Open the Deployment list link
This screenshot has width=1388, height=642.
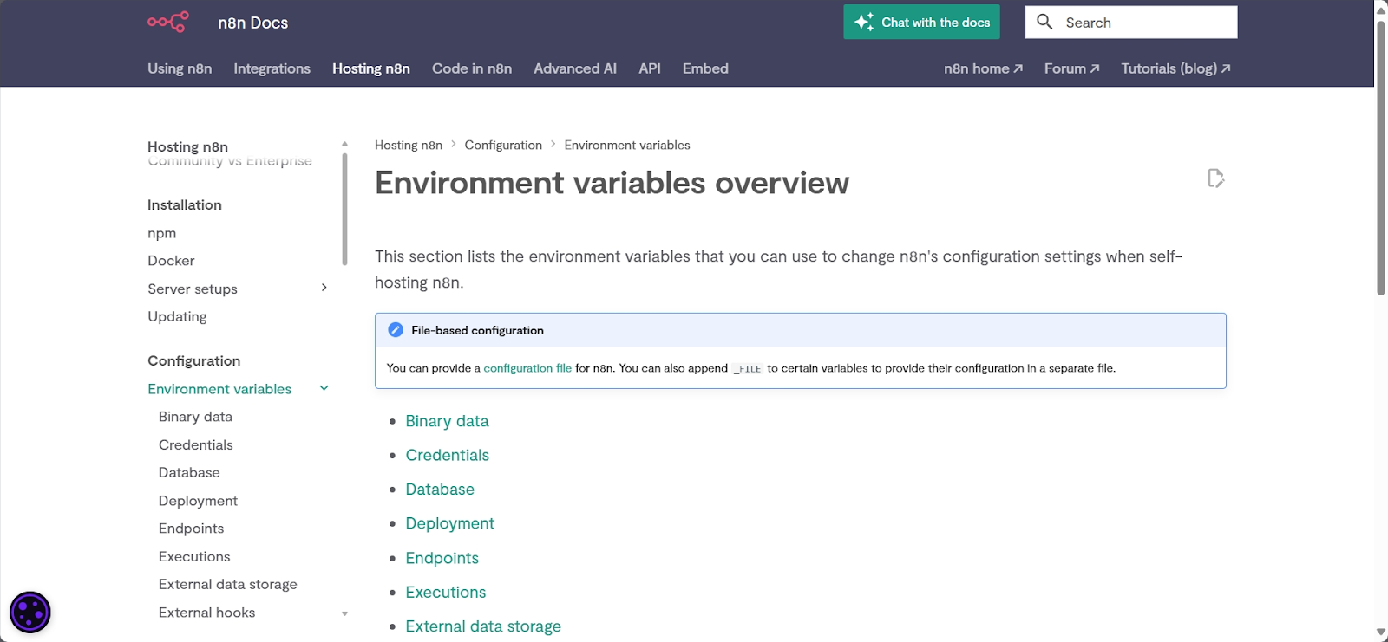click(449, 523)
